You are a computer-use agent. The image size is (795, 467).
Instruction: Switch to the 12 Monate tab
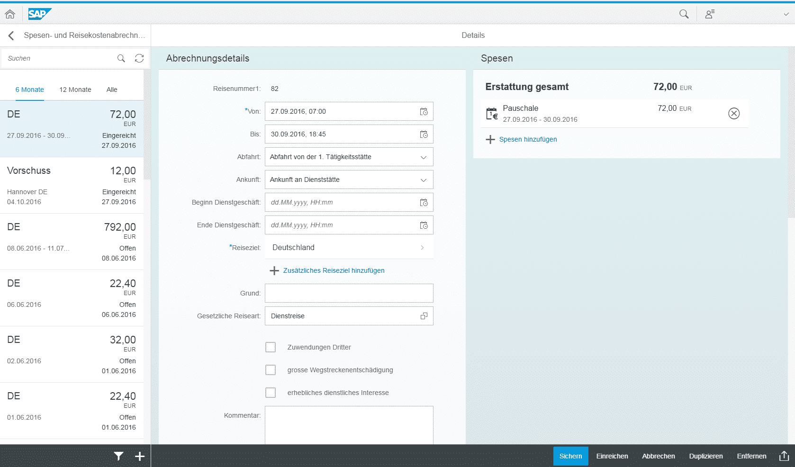tap(75, 89)
